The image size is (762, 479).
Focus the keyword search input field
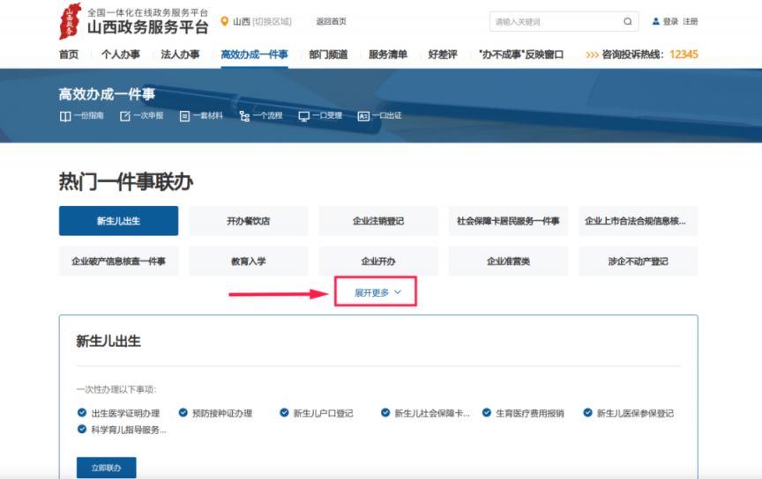point(554,21)
